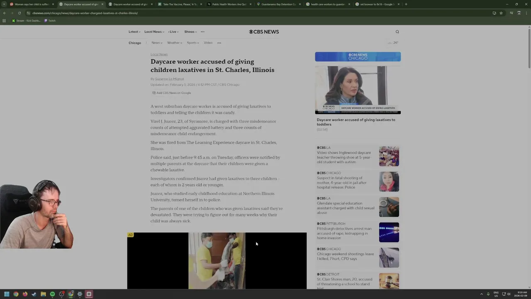This screenshot has width=531, height=299.
Task: Open the header more-options ellipsis next to Shows
Action: (202, 32)
